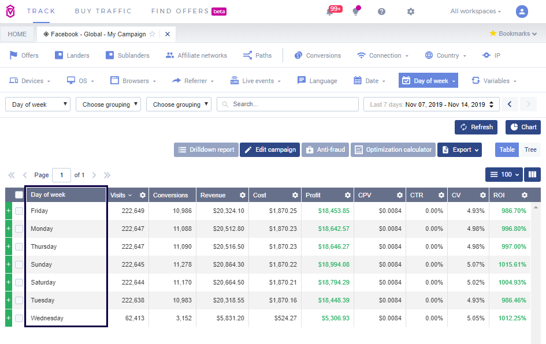Open the lightbulb tips icon
The image size is (546, 344).
[356, 12]
